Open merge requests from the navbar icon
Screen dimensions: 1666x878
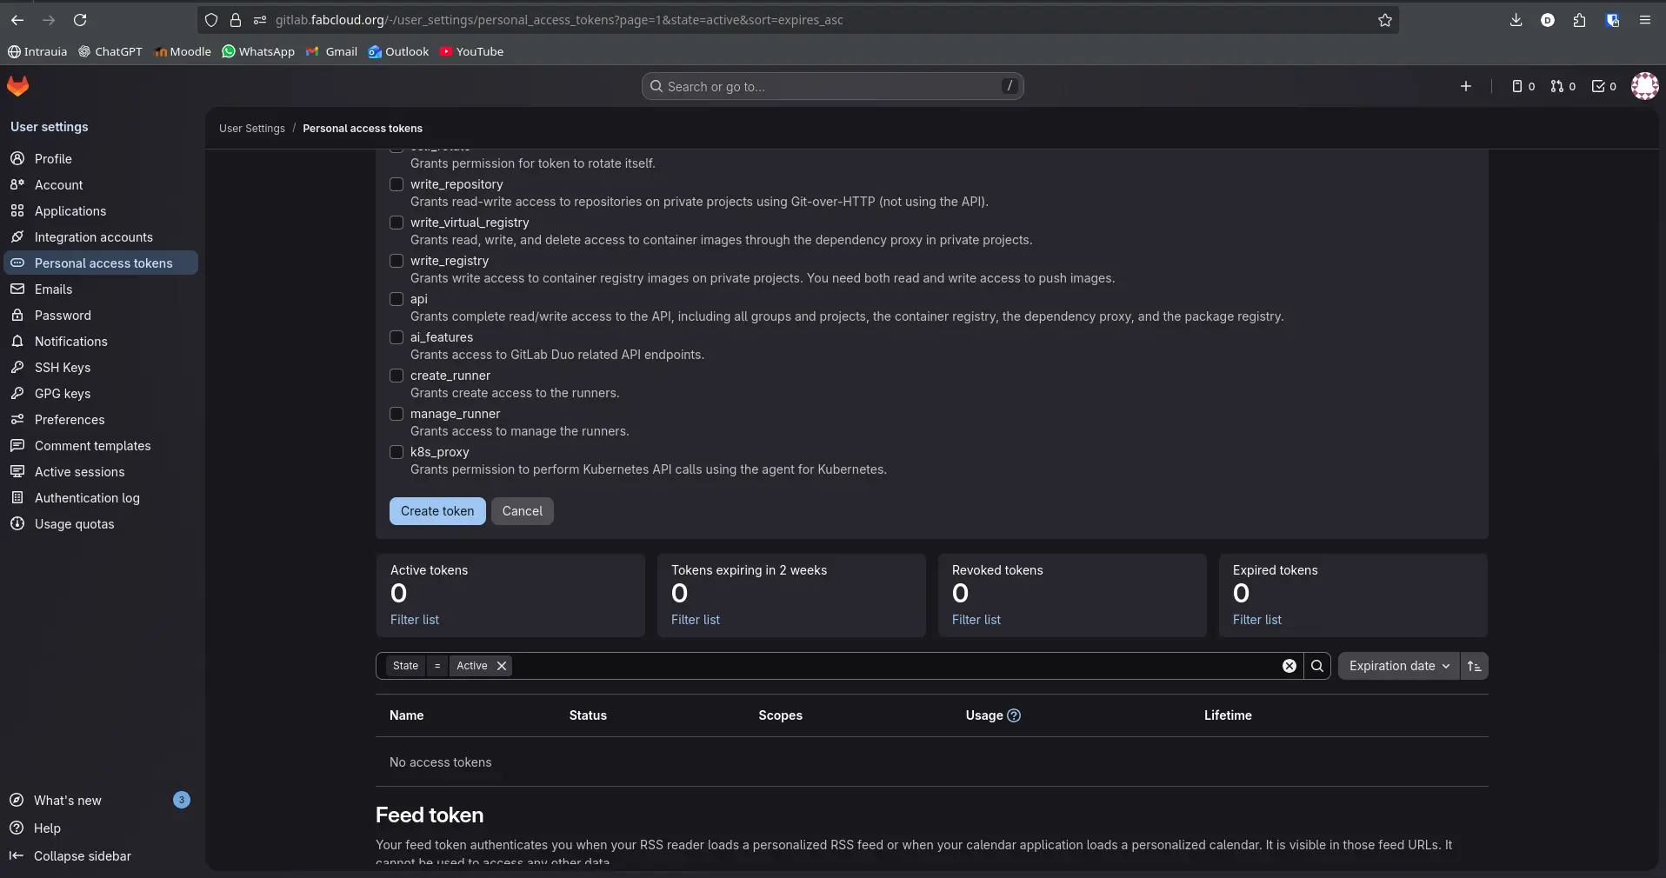click(1556, 86)
